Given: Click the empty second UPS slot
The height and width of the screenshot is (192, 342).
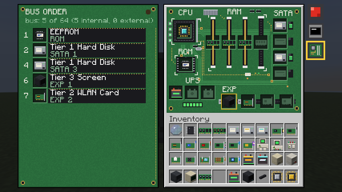Looking at the screenshot, I should tap(192, 93).
